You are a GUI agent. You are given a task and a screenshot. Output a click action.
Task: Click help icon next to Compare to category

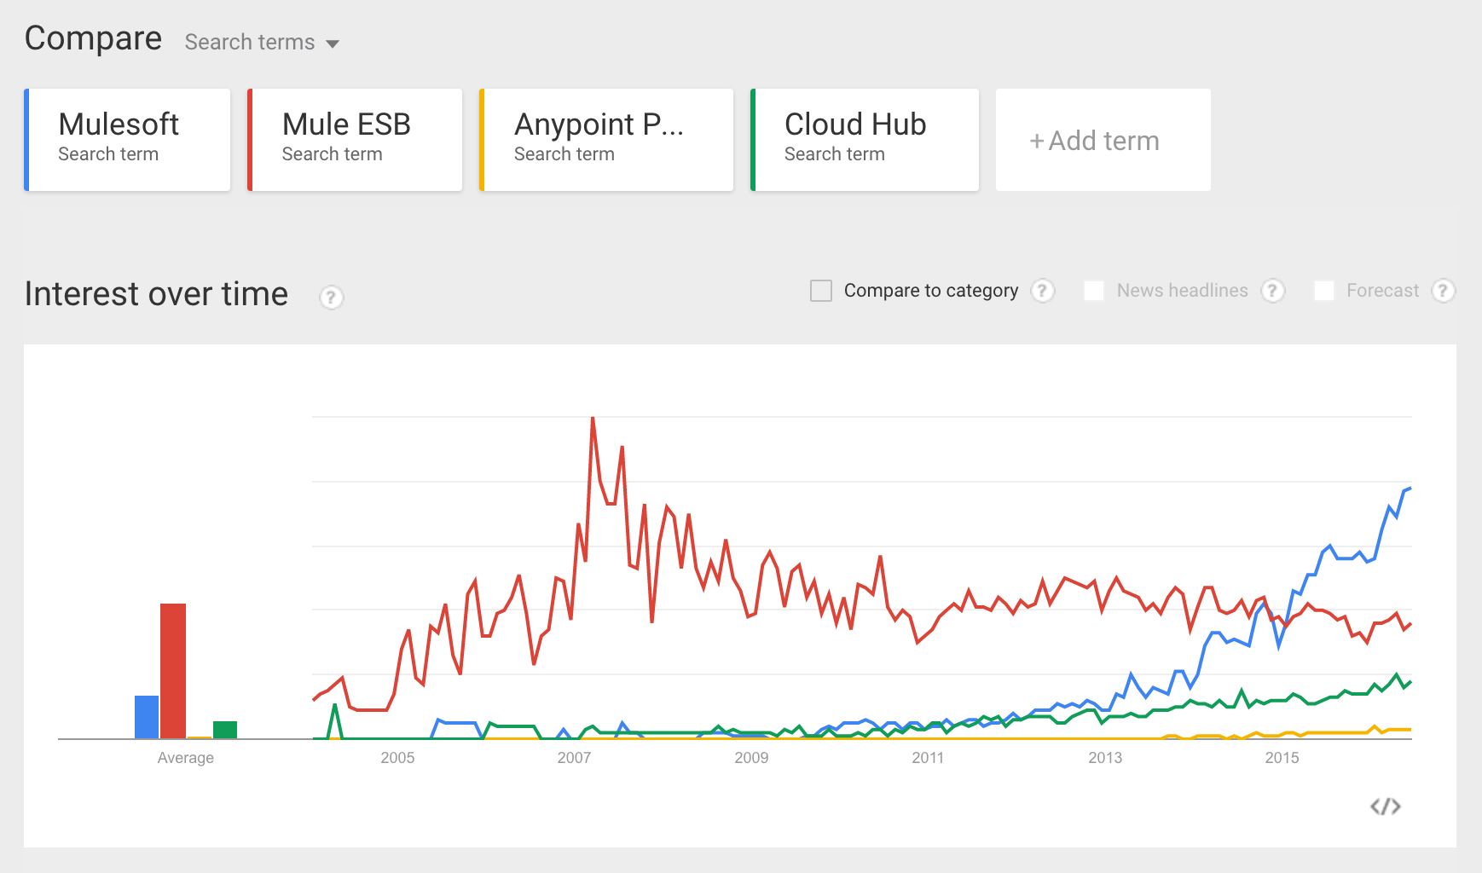click(x=1042, y=291)
